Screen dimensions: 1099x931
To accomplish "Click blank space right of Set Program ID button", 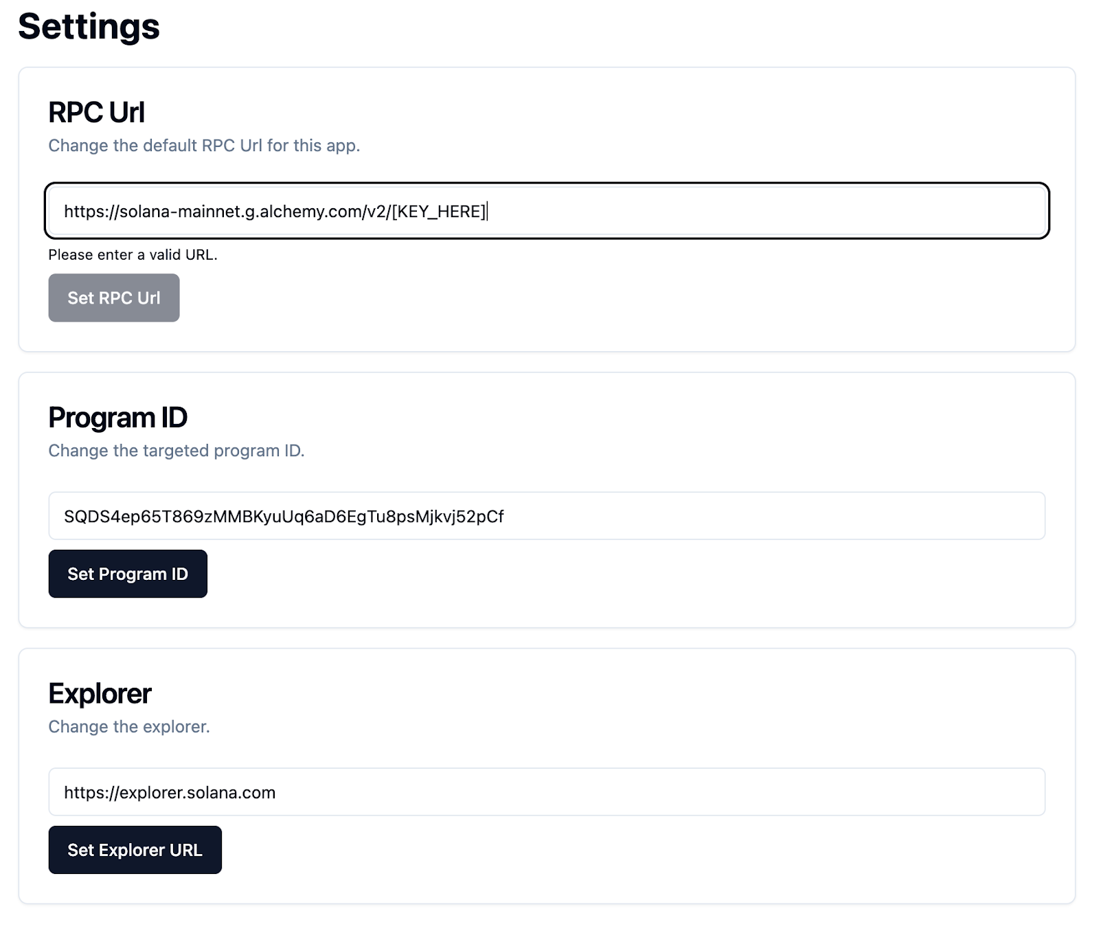I will (x=549, y=574).
